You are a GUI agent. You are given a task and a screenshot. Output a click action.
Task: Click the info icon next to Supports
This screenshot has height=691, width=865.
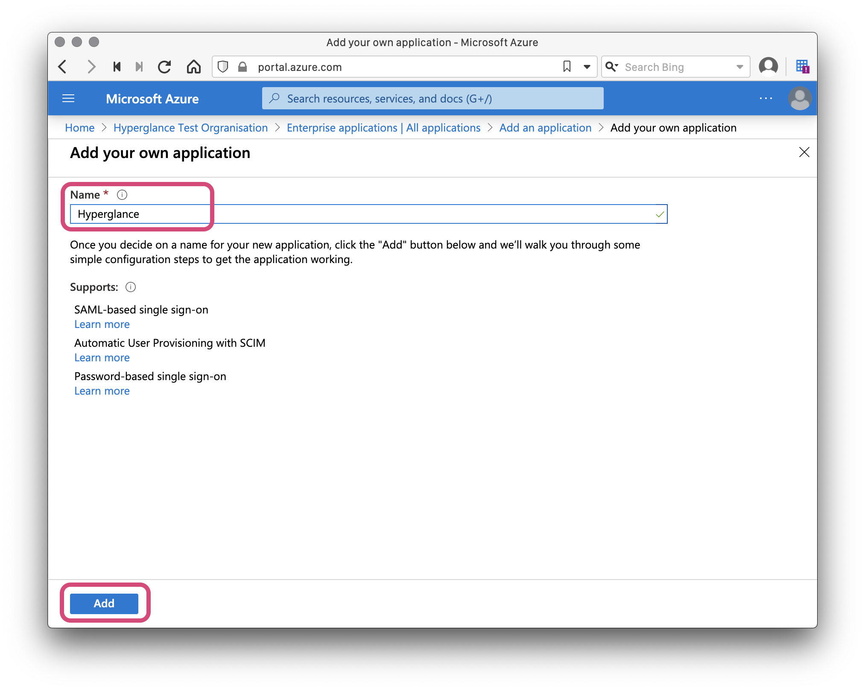point(130,287)
